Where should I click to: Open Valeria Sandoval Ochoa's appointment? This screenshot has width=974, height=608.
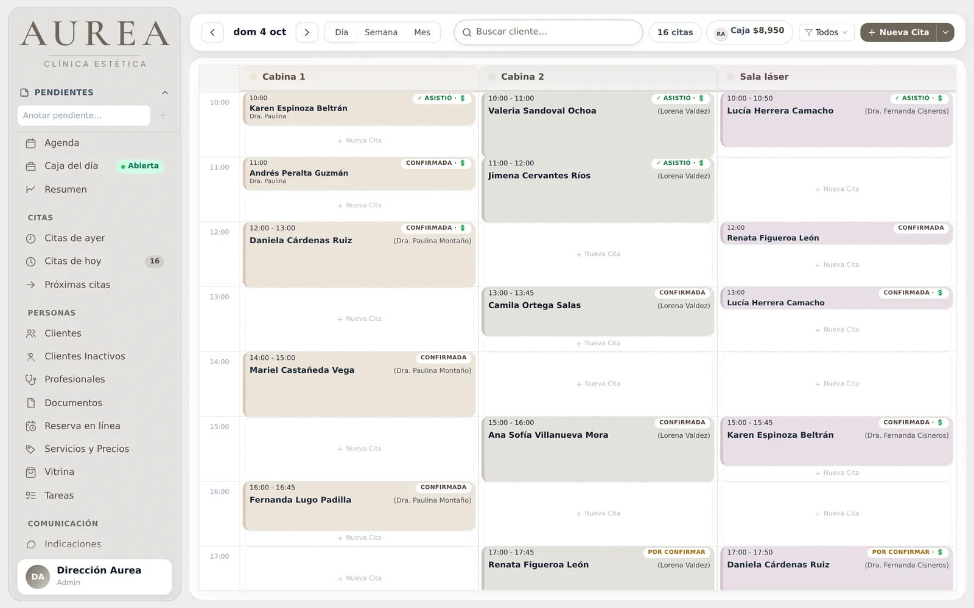[598, 124]
